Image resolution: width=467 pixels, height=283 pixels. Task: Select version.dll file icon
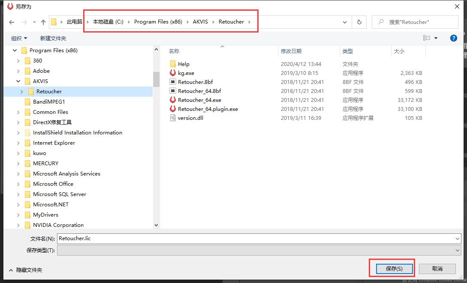coord(173,118)
